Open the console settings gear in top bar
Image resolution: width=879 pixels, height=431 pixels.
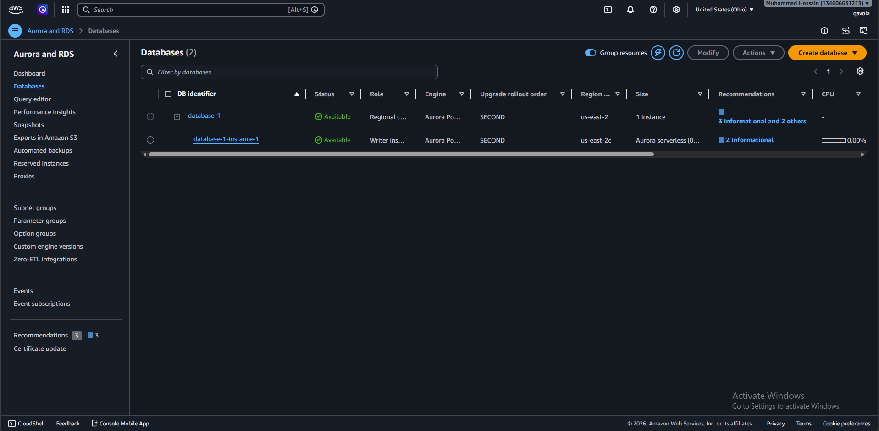pyautogui.click(x=676, y=10)
